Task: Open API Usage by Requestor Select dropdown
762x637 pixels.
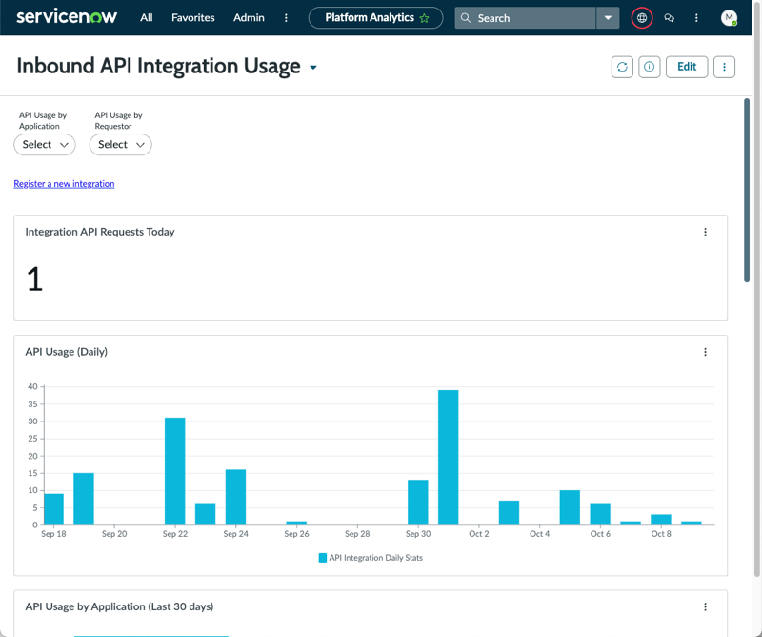Action: tap(121, 145)
